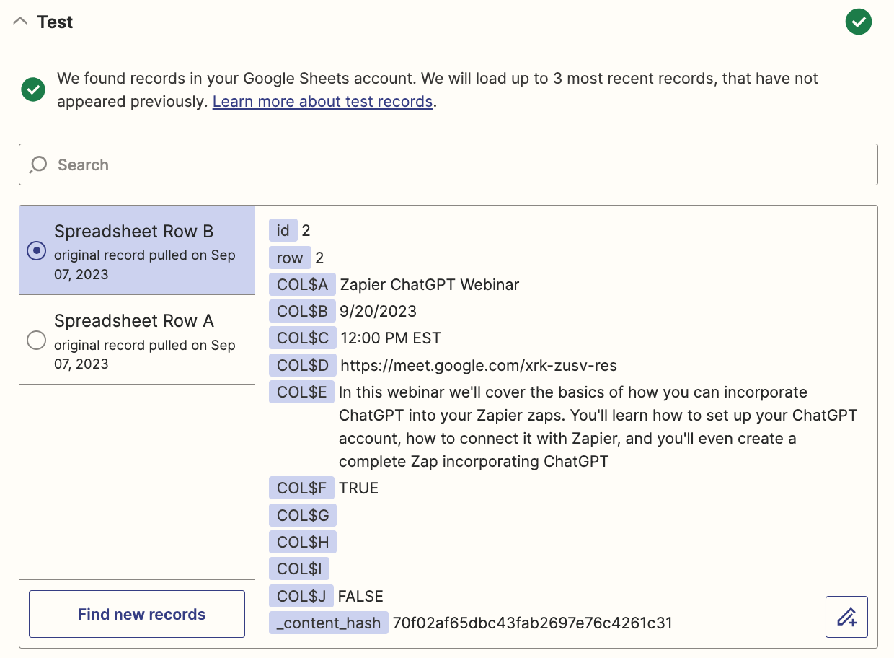Click the Test section title
Screen dimensions: 894x658
point(55,22)
